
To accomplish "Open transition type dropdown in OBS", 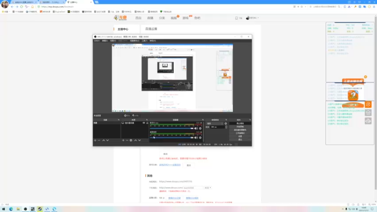I will [x=215, y=123].
